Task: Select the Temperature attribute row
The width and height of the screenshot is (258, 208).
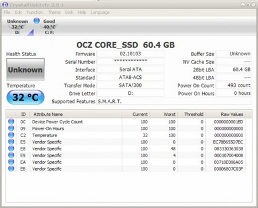Action: click(x=126, y=135)
